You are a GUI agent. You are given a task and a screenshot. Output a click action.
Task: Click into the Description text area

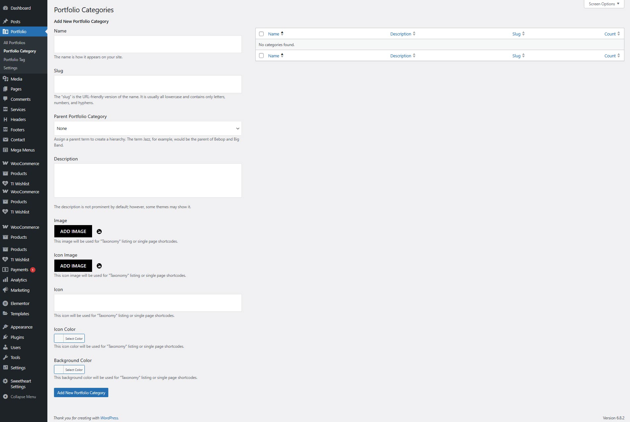pos(148,180)
